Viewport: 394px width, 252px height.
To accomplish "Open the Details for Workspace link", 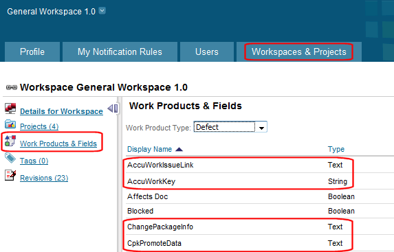I will coord(61,111).
